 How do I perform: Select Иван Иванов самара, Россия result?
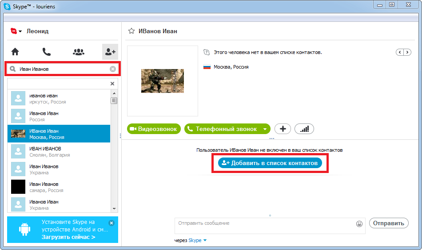(x=59, y=187)
